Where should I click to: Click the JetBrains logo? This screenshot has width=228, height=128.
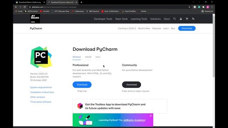[x=35, y=18]
